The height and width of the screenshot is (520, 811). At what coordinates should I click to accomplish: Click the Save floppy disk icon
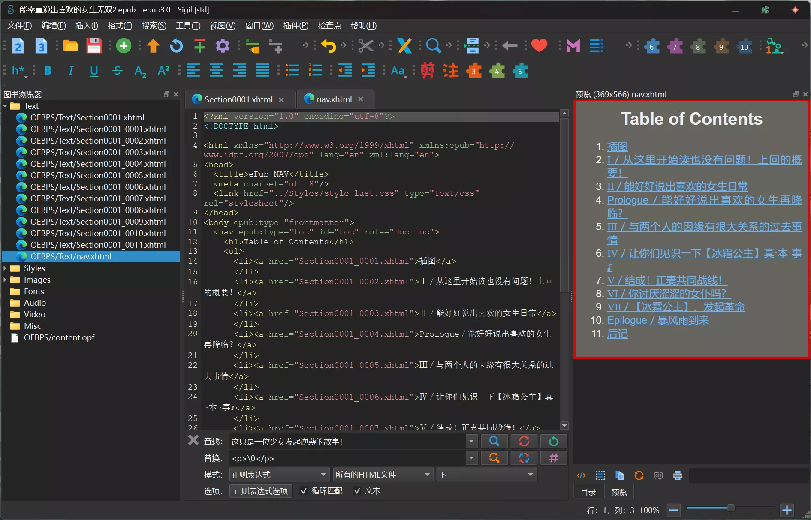click(x=94, y=46)
